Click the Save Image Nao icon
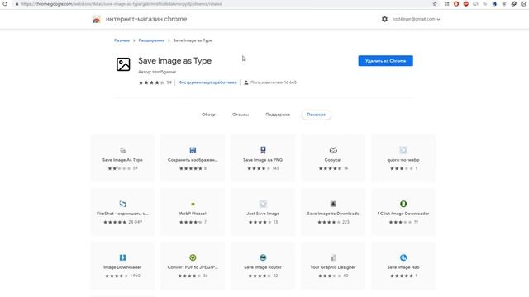The height and width of the screenshot is (297, 529). tap(403, 257)
